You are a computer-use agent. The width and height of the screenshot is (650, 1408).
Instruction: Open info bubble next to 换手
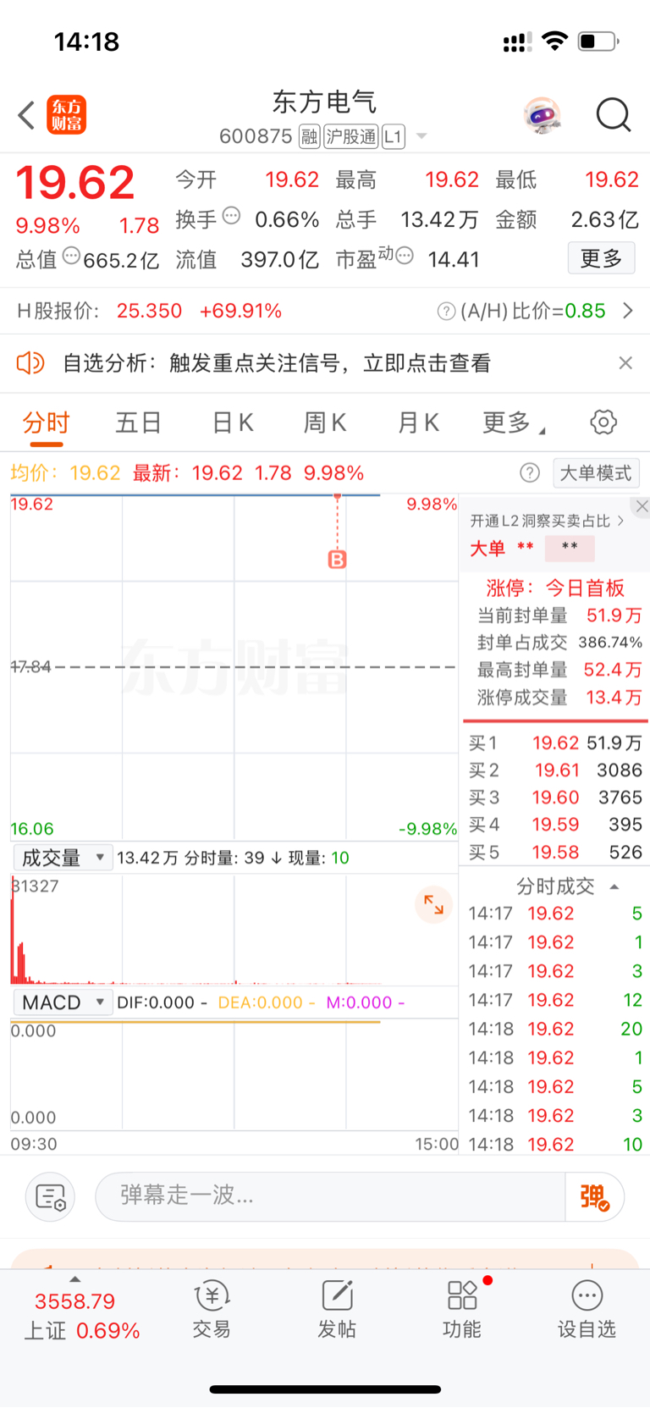[x=231, y=215]
